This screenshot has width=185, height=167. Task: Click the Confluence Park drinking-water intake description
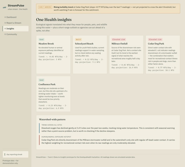[x=53, y=95]
